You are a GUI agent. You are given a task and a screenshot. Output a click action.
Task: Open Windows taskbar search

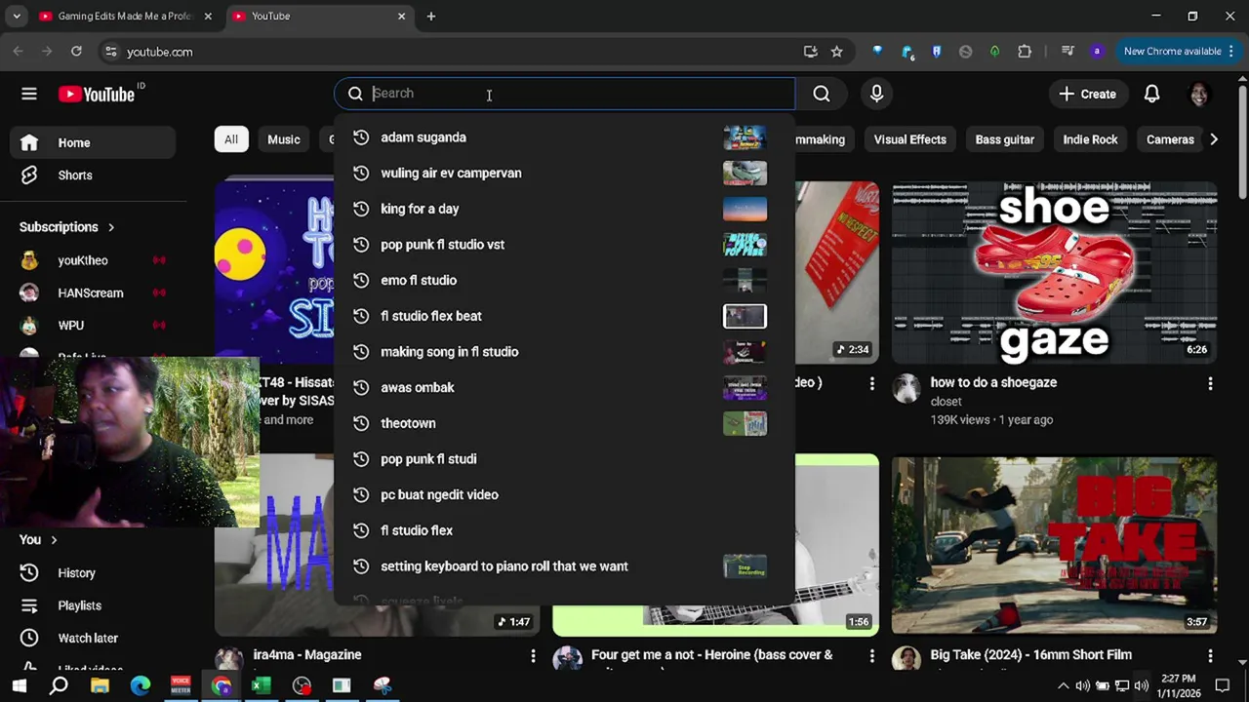[x=60, y=685]
